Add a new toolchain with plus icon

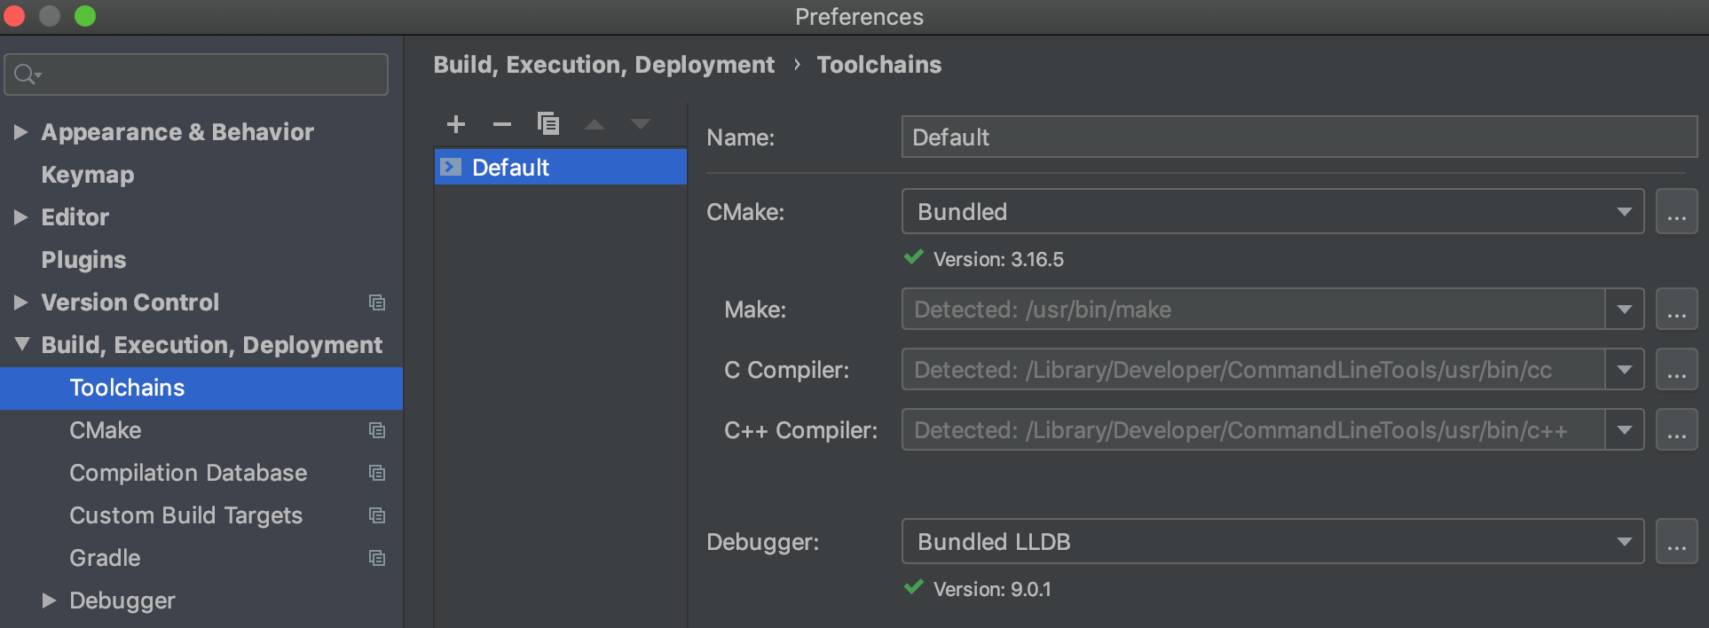[x=456, y=124]
